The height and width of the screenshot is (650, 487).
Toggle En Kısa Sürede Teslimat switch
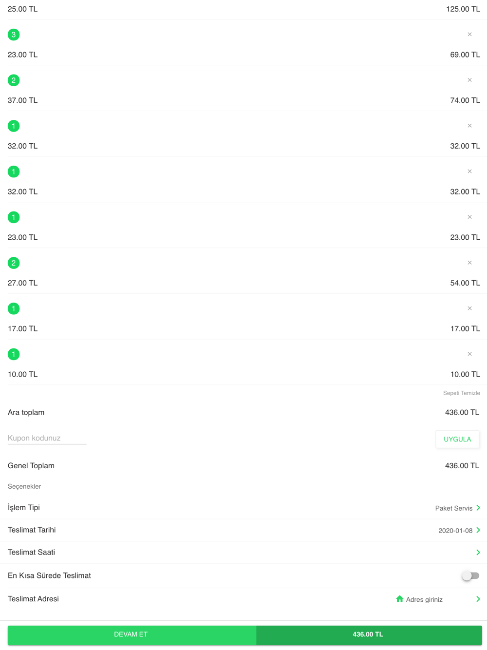coord(470,576)
